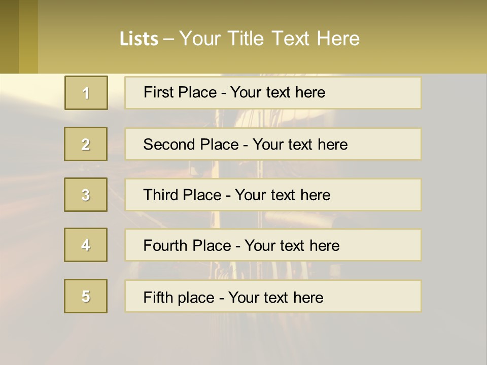Click the bold word Lists in title
Image resolution: width=487 pixels, height=365 pixels.
138,39
